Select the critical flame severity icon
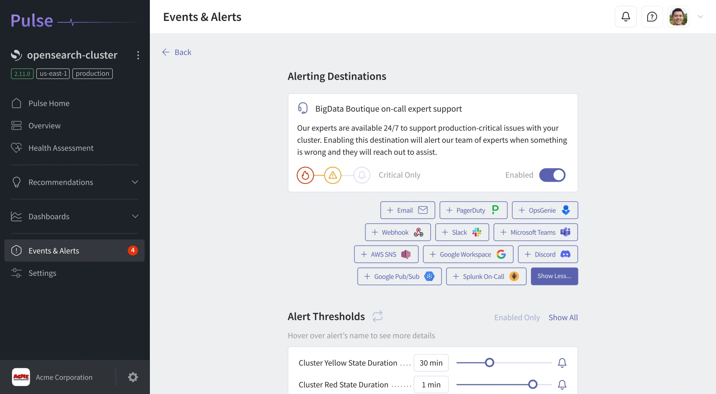The image size is (716, 394). [x=305, y=175]
